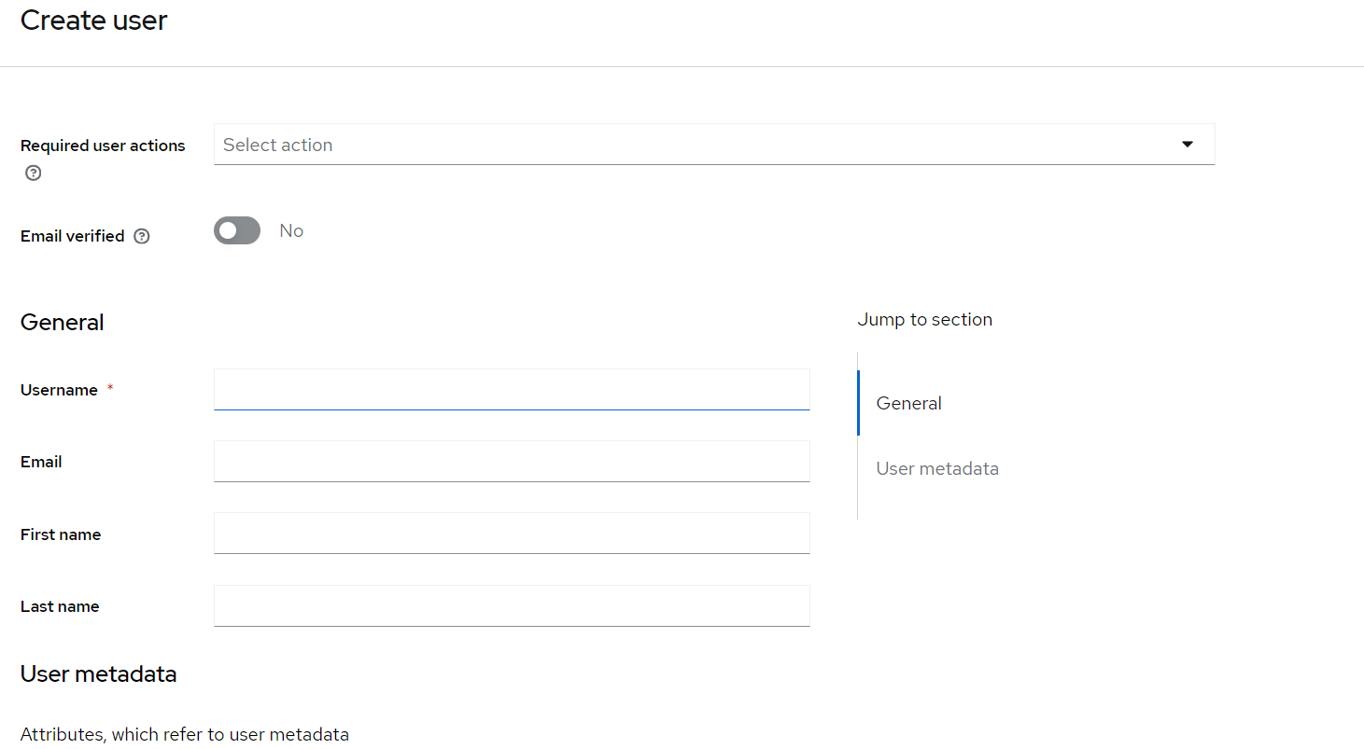
Task: Jump to the User metadata section
Action: pyautogui.click(x=937, y=468)
